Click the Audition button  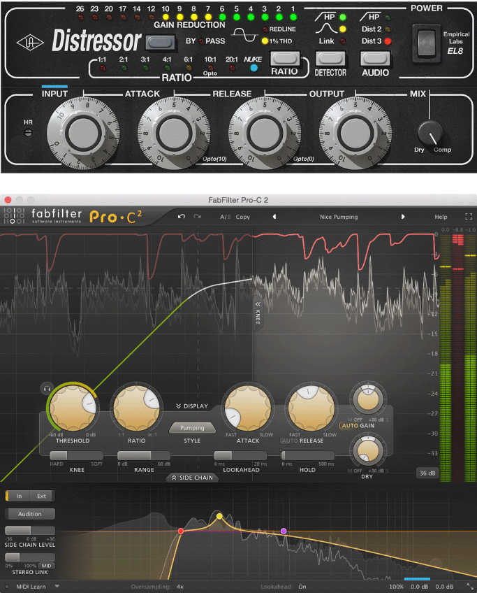tap(30, 514)
